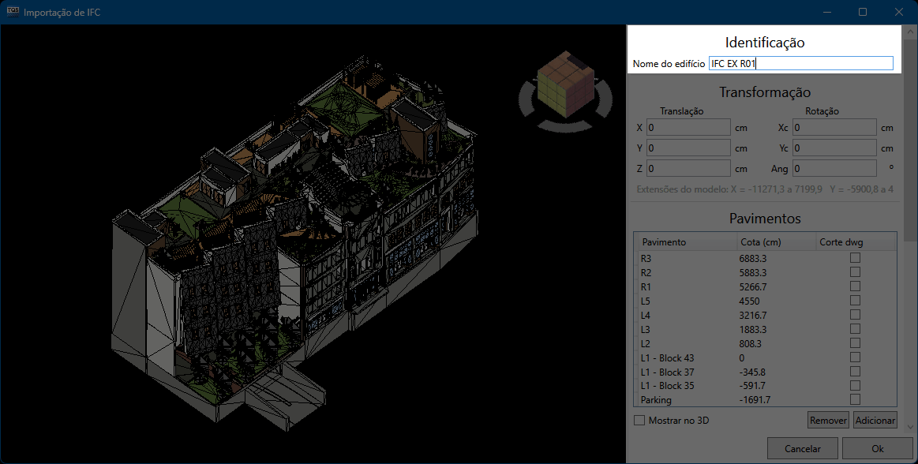Sort by the Pavimento column header
The width and height of the screenshot is (918, 464).
tap(685, 241)
